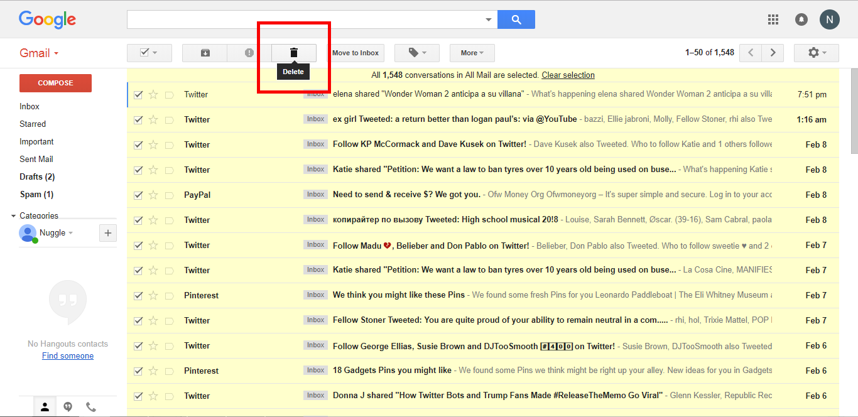This screenshot has width=858, height=417.
Task: Go to newer messages arrow
Action: coord(751,53)
